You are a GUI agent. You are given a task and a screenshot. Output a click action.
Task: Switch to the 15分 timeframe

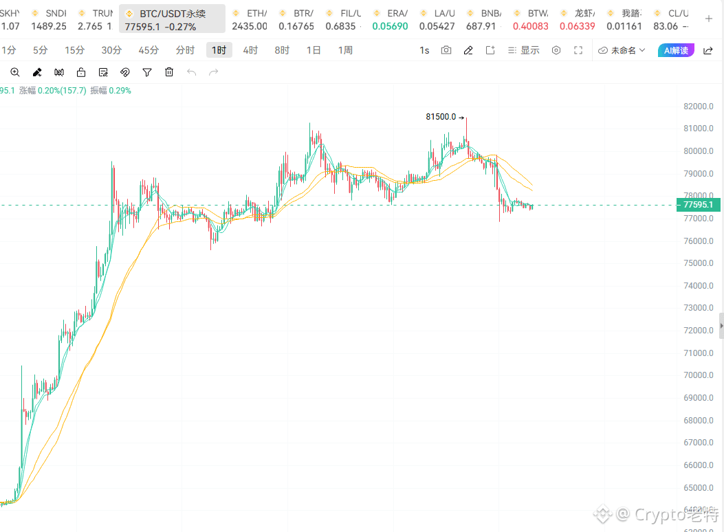coord(74,50)
